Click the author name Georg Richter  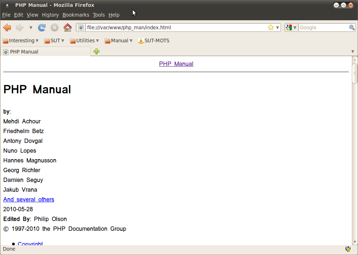click(x=22, y=170)
